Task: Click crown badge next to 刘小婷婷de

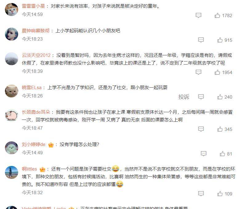Action: tap(51, 145)
